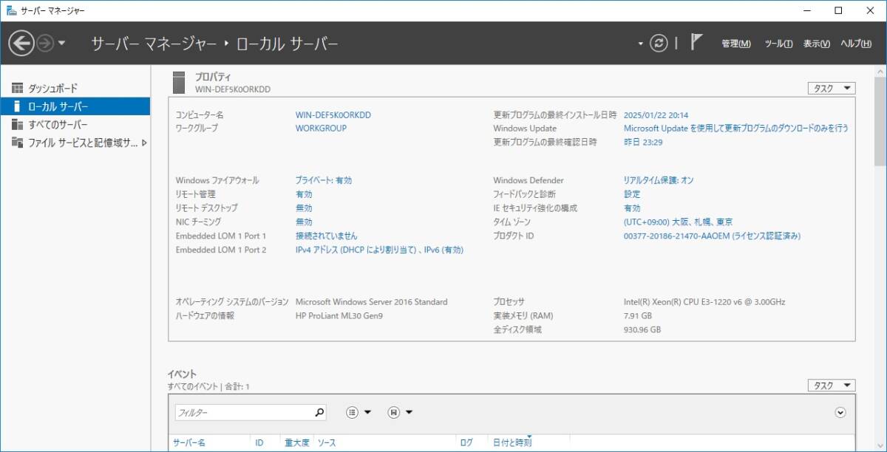Click IE セキュリティ強化 有効 link
Viewport: 887px width, 452px height.
632,208
